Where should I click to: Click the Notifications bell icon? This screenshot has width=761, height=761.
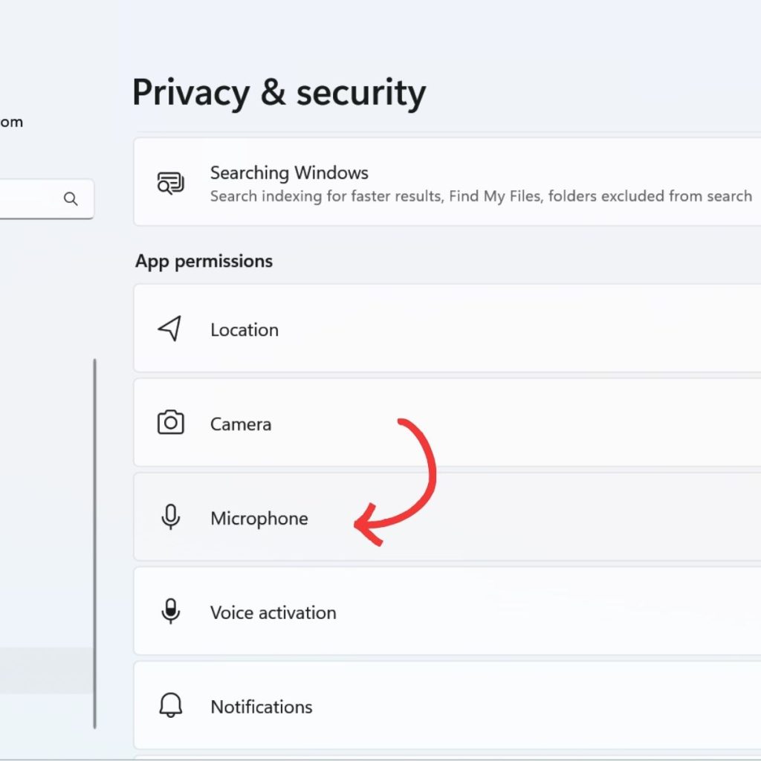(170, 706)
